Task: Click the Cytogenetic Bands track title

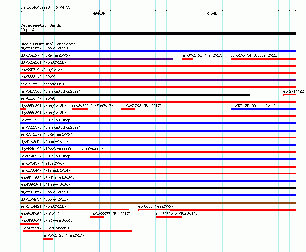Action: 41,25
